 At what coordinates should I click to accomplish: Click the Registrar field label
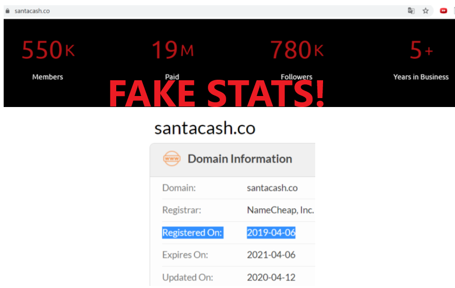[182, 210]
